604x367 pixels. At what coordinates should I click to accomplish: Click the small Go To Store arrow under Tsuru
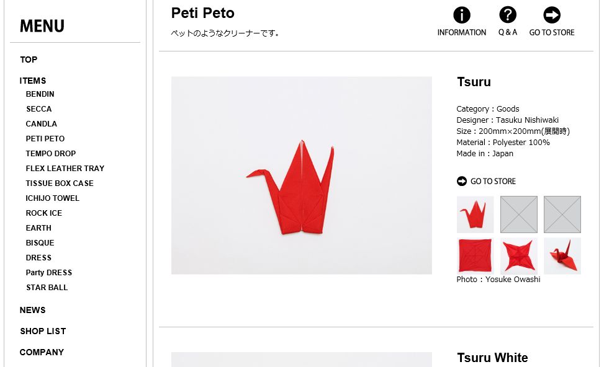[461, 181]
